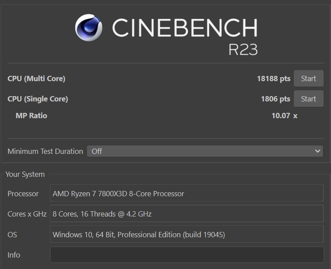The width and height of the screenshot is (331, 269).
Task: Click the OS label
Action: coord(12,235)
